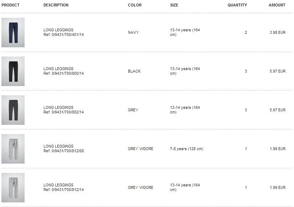Image resolution: width=294 pixels, height=207 pixels.
Task: Click the DESCRIPTION column header
Action: tap(56, 5)
